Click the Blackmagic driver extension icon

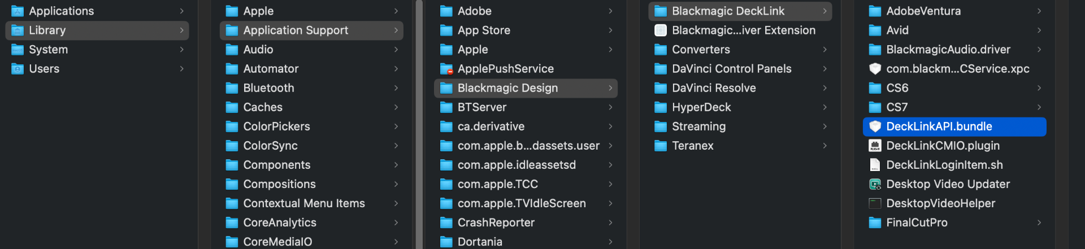point(661,30)
